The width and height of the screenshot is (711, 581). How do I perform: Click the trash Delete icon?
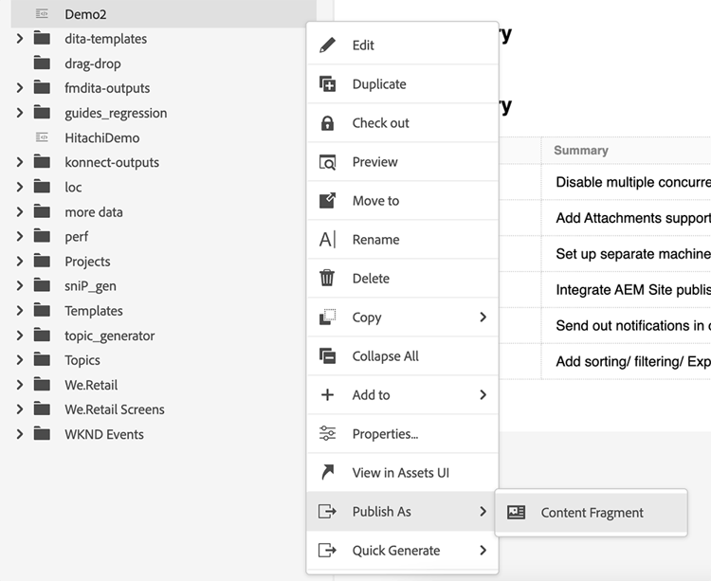pos(328,279)
